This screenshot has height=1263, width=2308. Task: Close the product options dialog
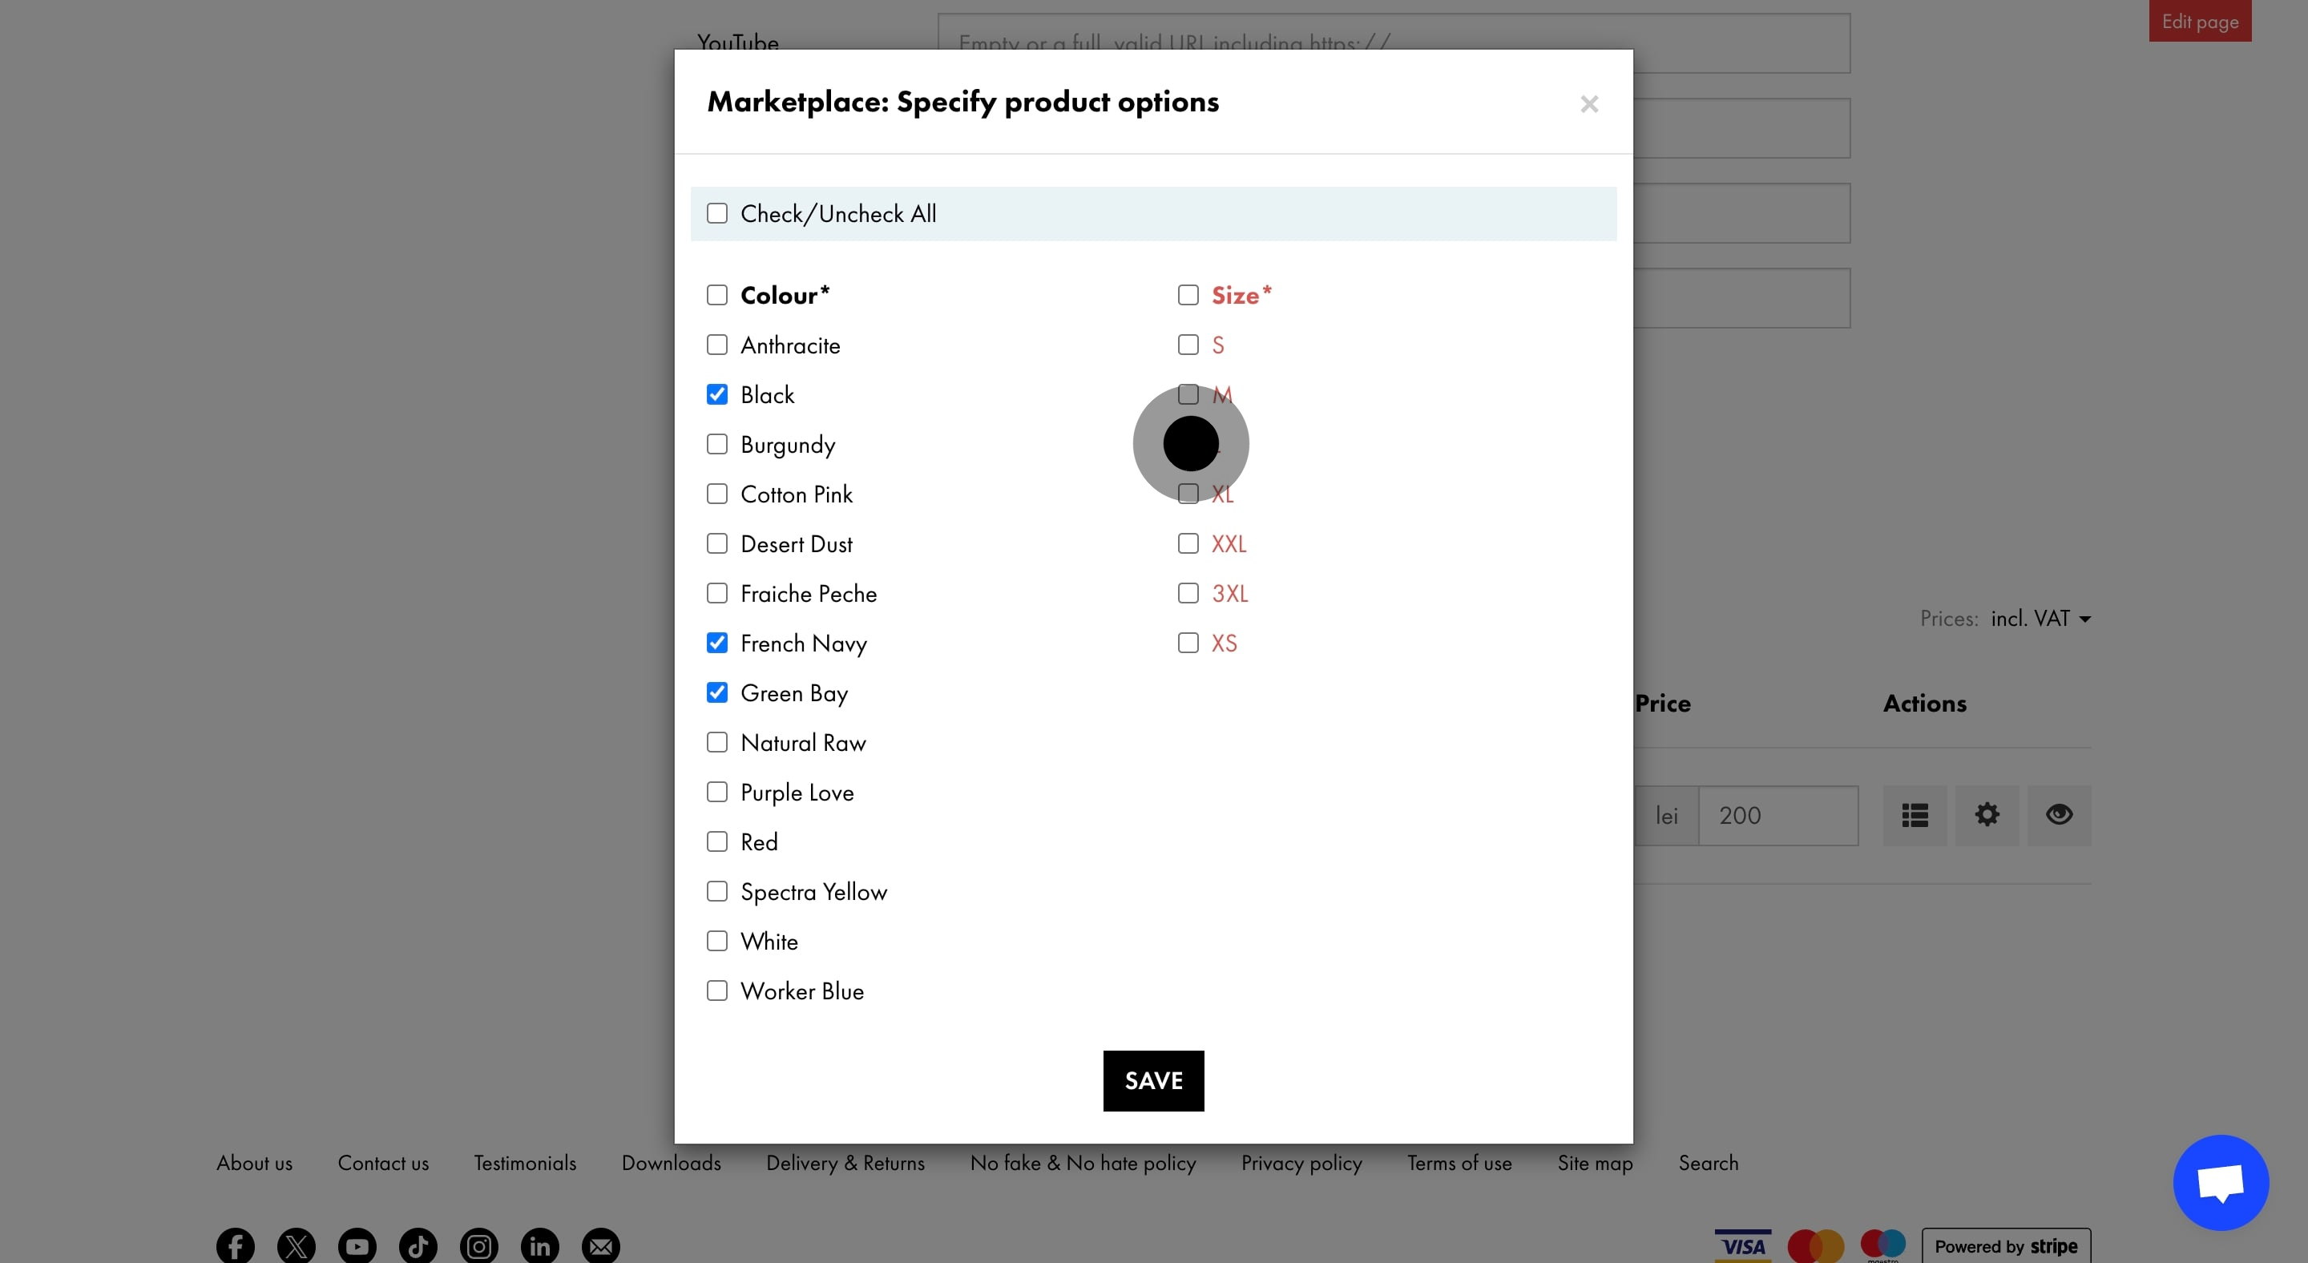coord(1588,104)
